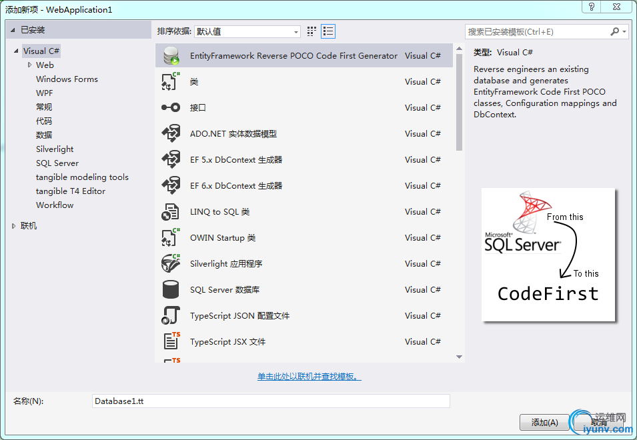Click the ADO.NET entity data model icon
The height and width of the screenshot is (440, 637).
(x=171, y=133)
